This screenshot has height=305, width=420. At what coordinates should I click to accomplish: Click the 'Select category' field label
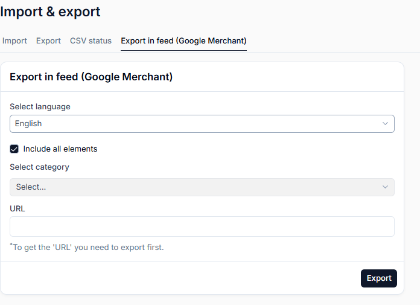tap(39, 167)
